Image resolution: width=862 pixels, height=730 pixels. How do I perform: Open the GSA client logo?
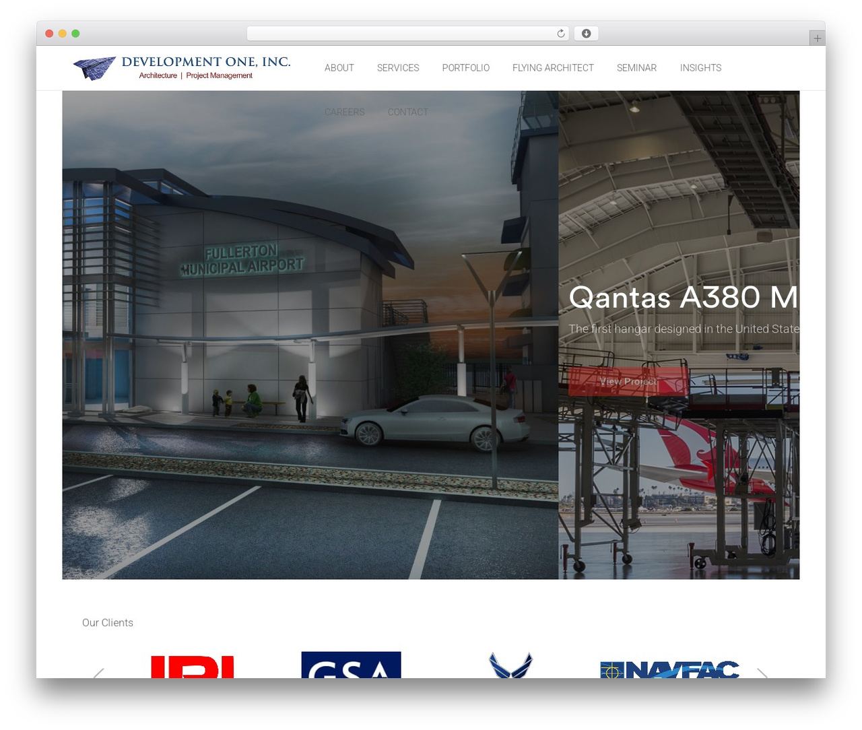point(351,665)
